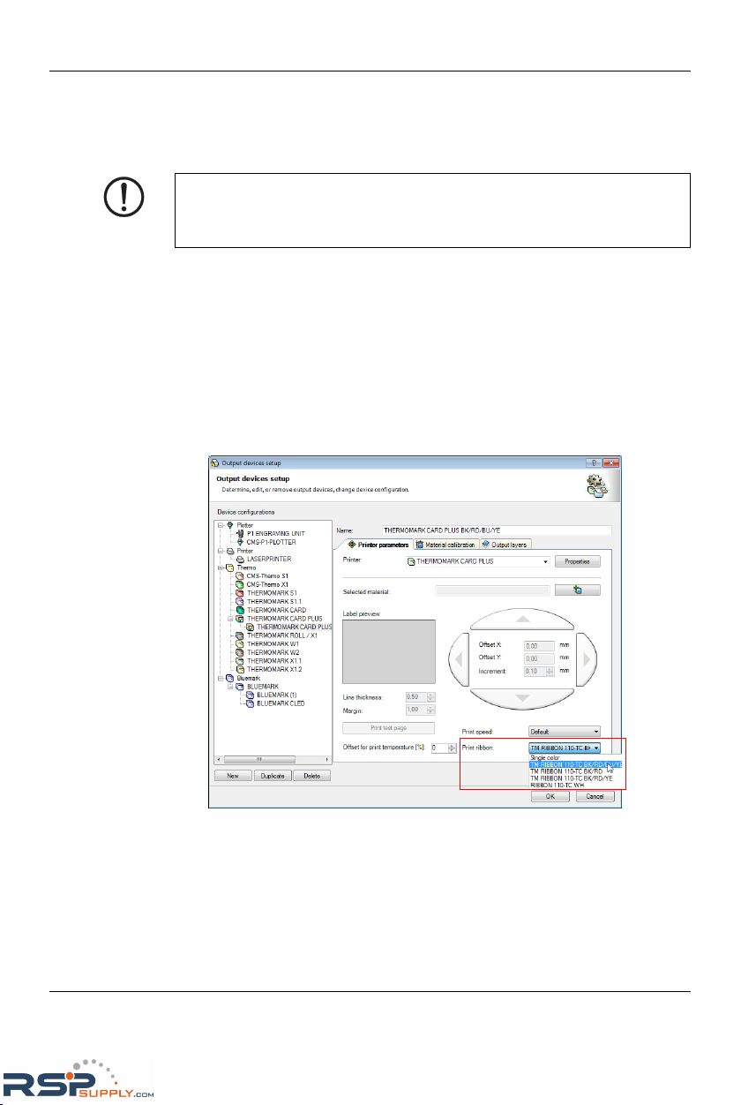The height and width of the screenshot is (1105, 741).
Task: Collapse the Thermo tree node
Action: click(220, 568)
